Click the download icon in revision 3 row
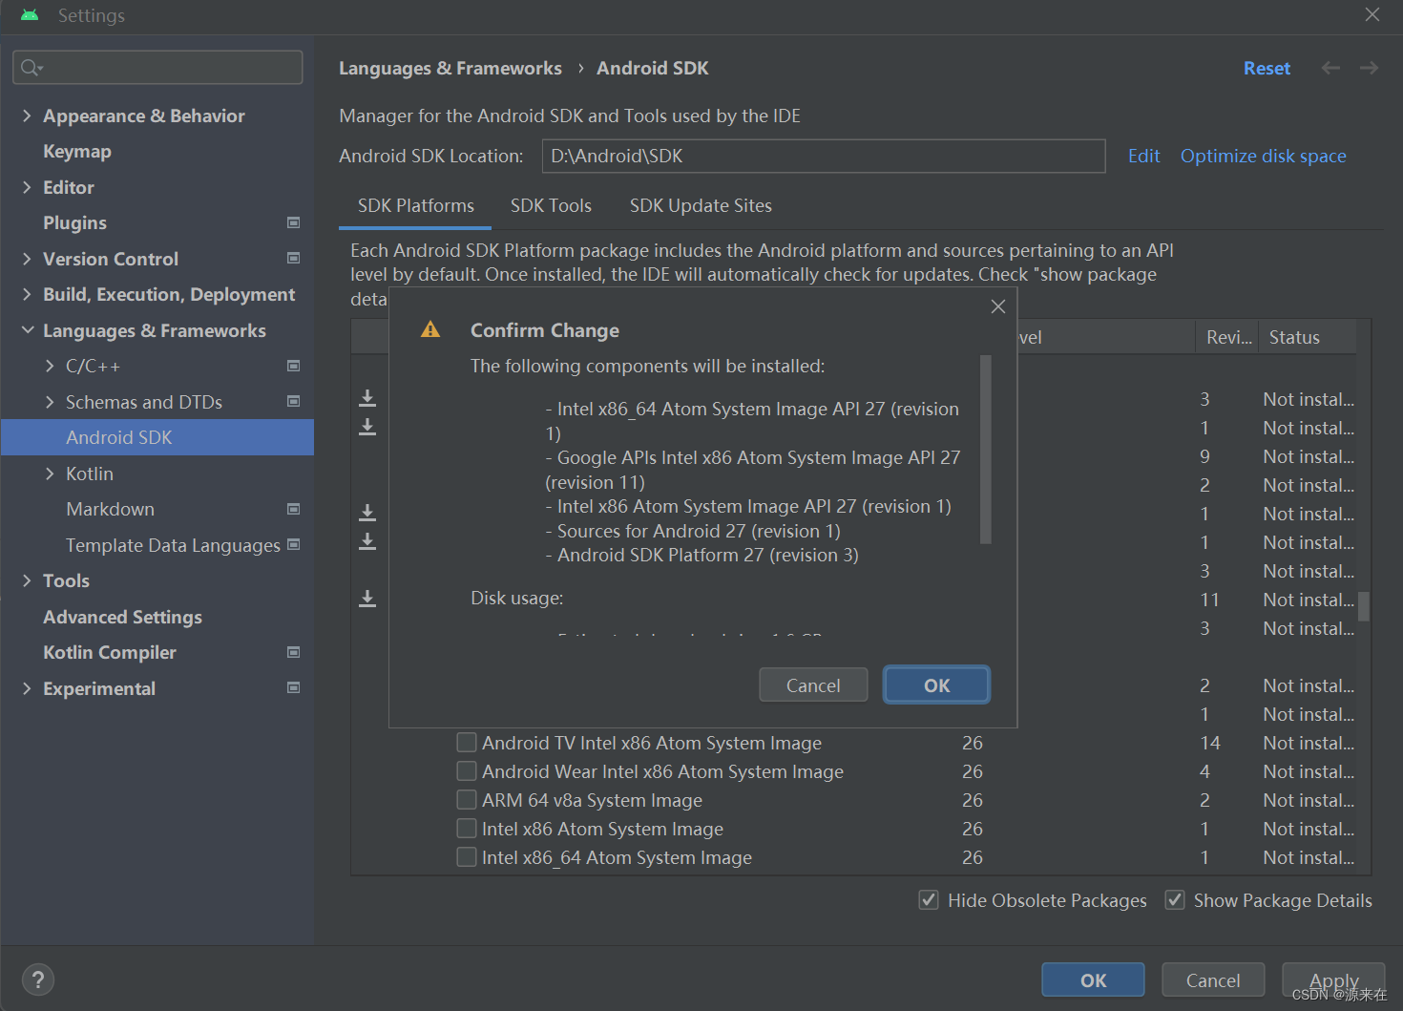The image size is (1403, 1011). click(x=367, y=398)
